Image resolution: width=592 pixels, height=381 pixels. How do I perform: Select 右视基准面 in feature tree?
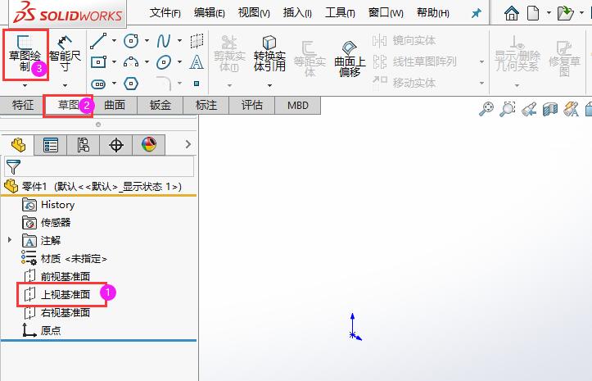[x=56, y=313]
